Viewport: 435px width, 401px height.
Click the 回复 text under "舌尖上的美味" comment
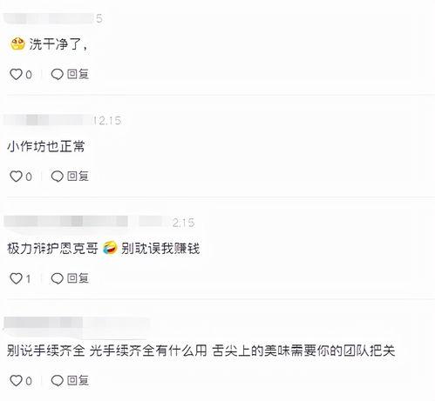click(x=78, y=380)
